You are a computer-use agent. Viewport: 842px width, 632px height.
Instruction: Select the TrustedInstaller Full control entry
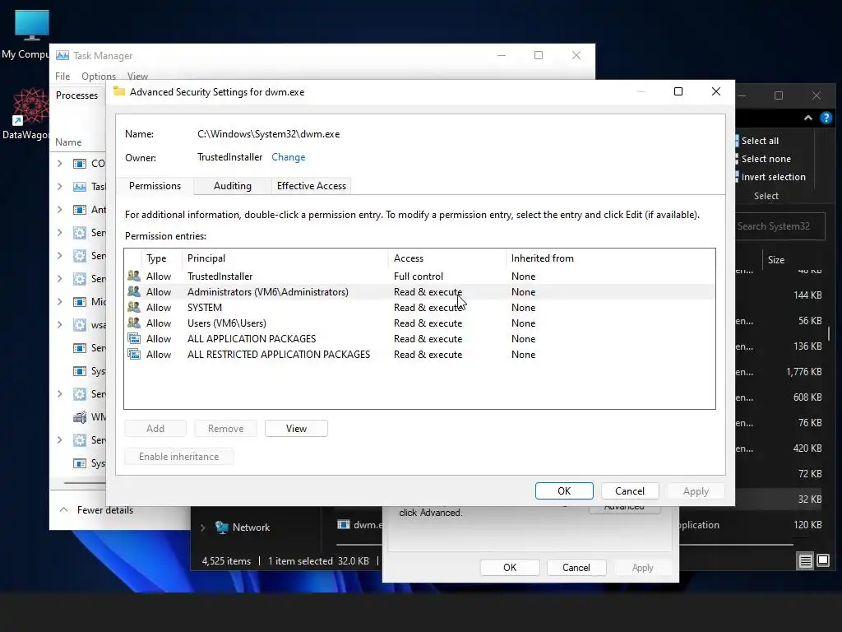point(419,276)
